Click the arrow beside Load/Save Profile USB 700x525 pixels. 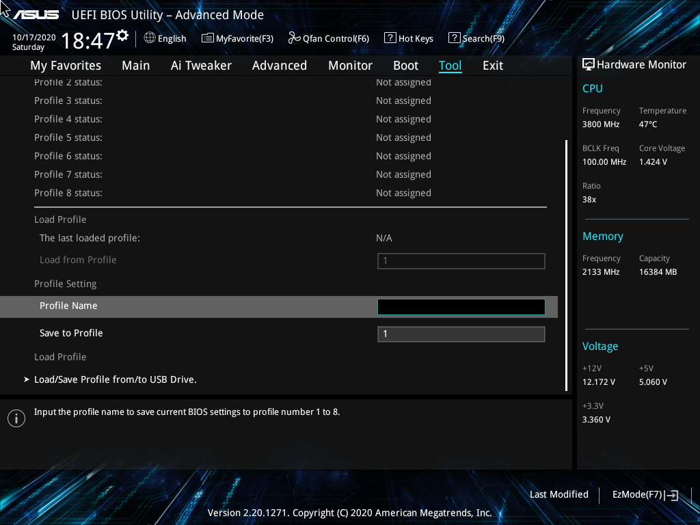27,379
